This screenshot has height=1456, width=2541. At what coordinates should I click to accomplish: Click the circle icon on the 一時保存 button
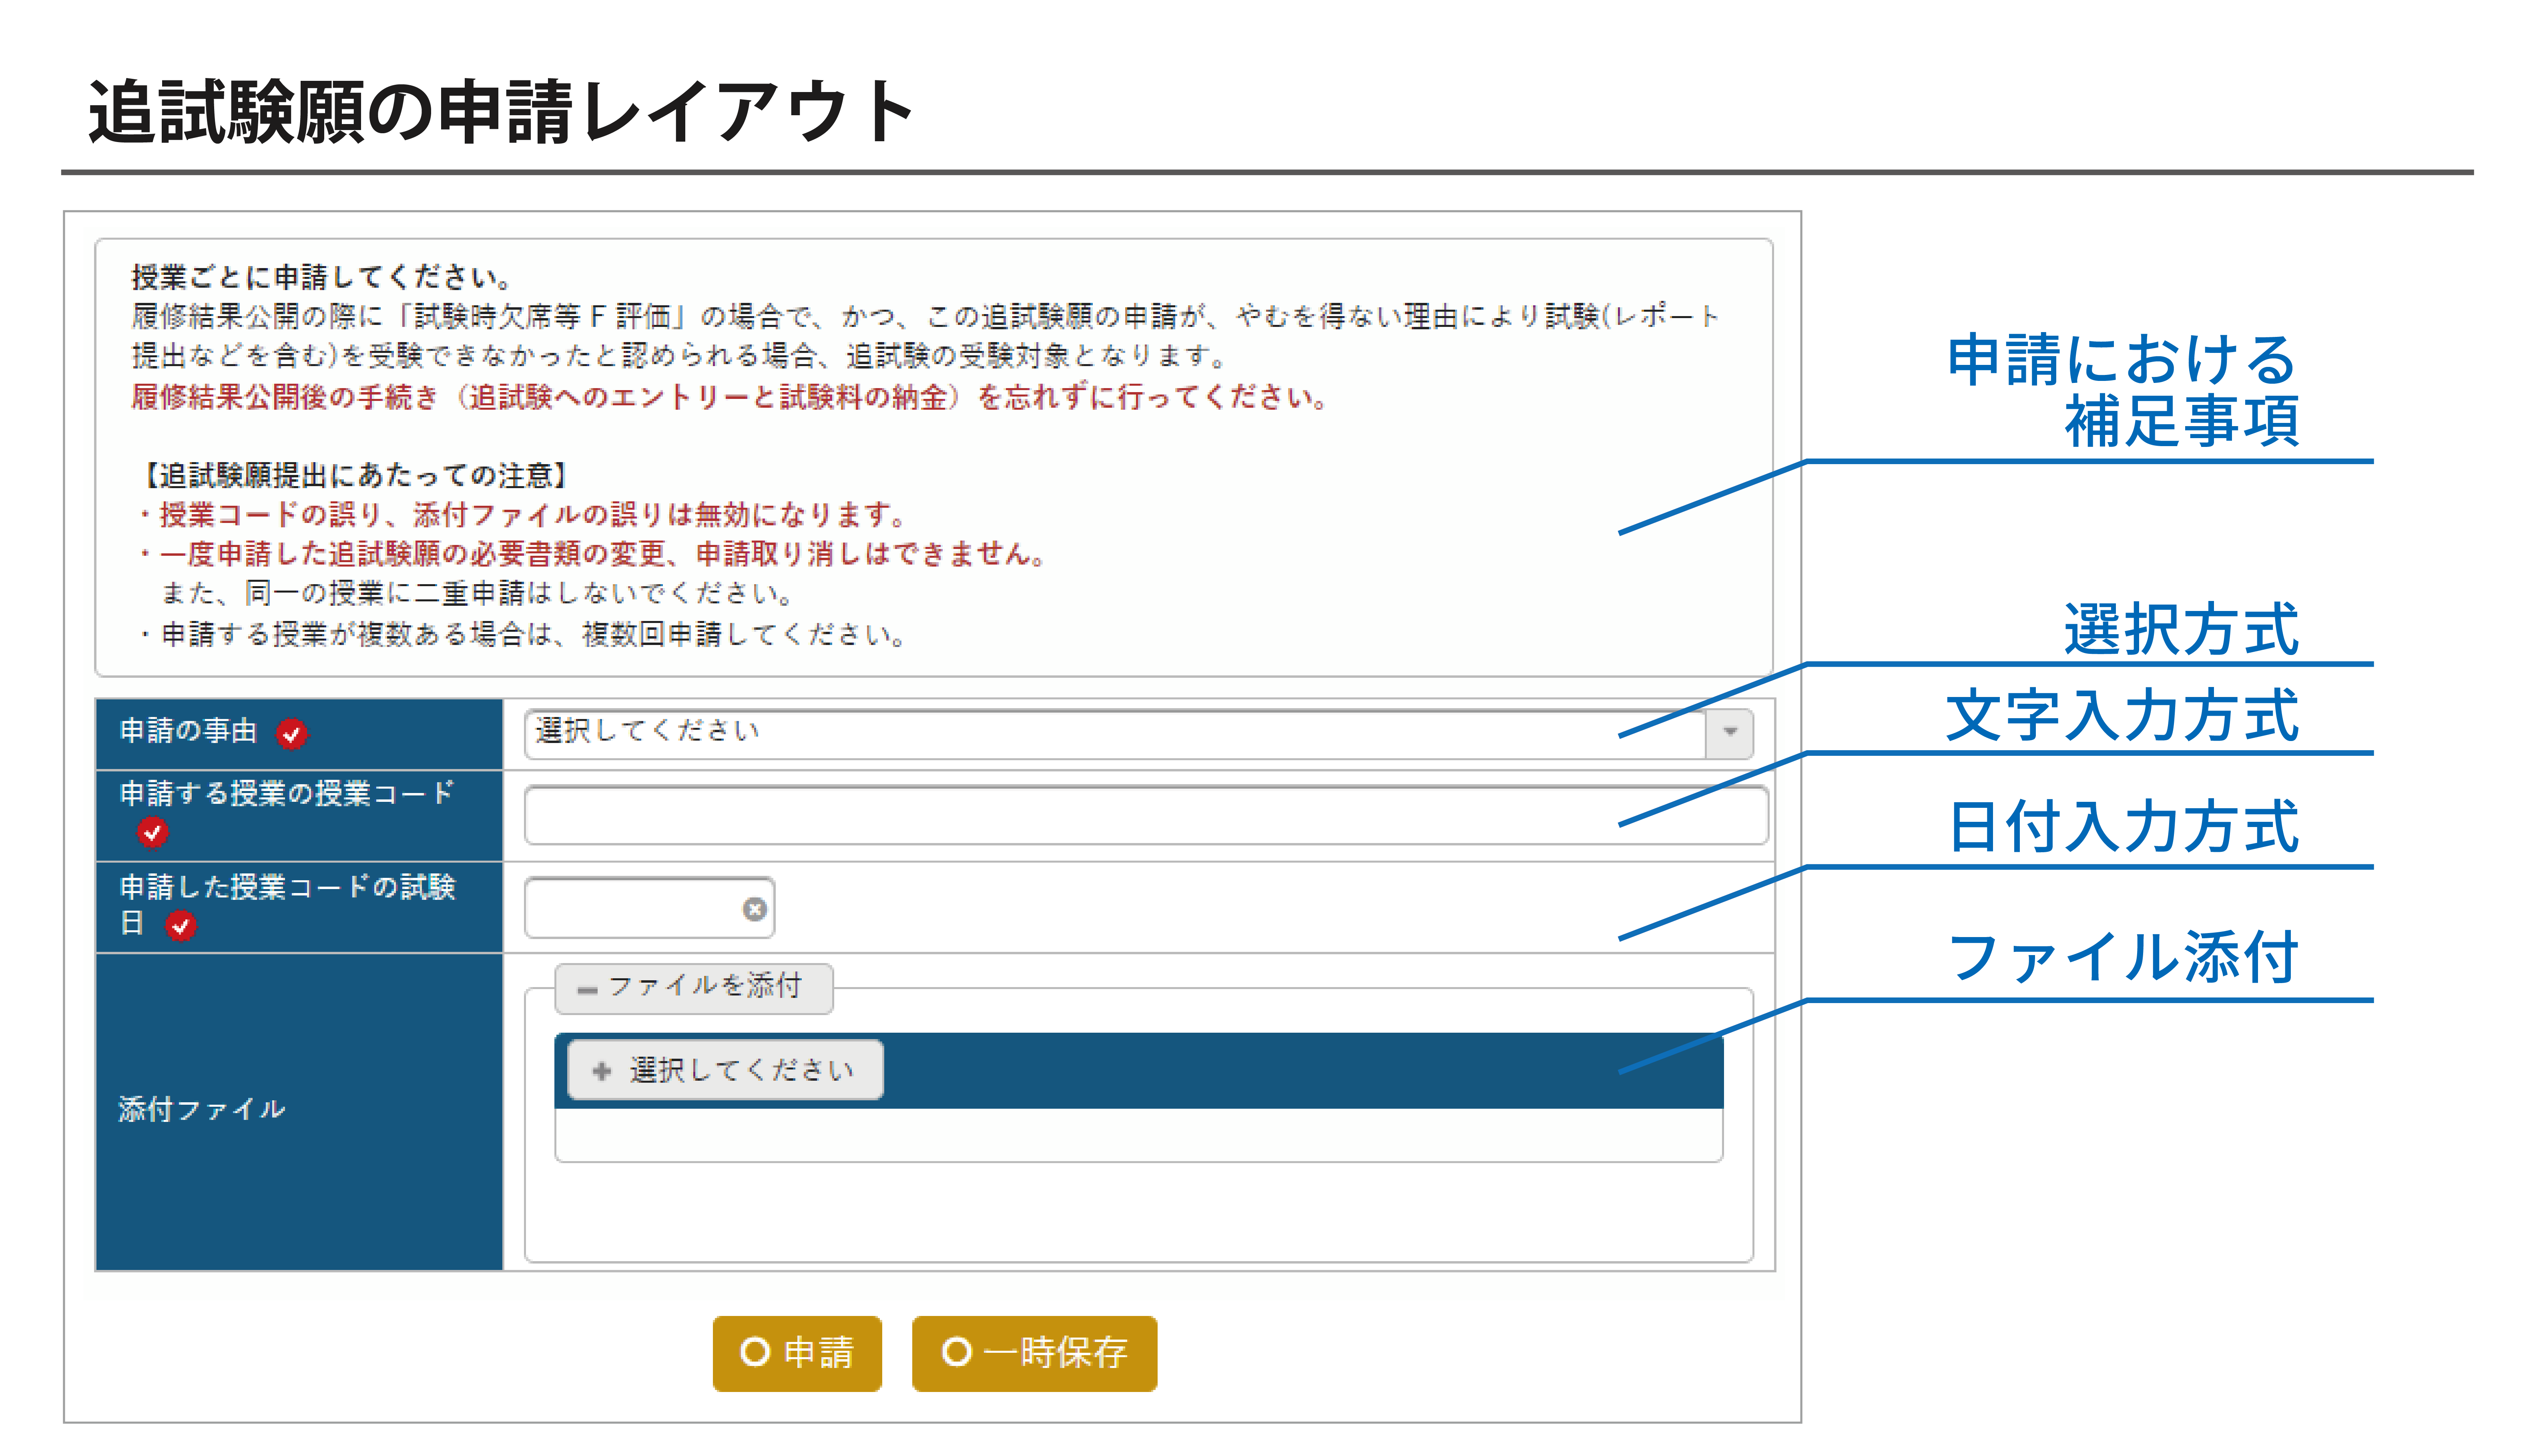(x=957, y=1352)
